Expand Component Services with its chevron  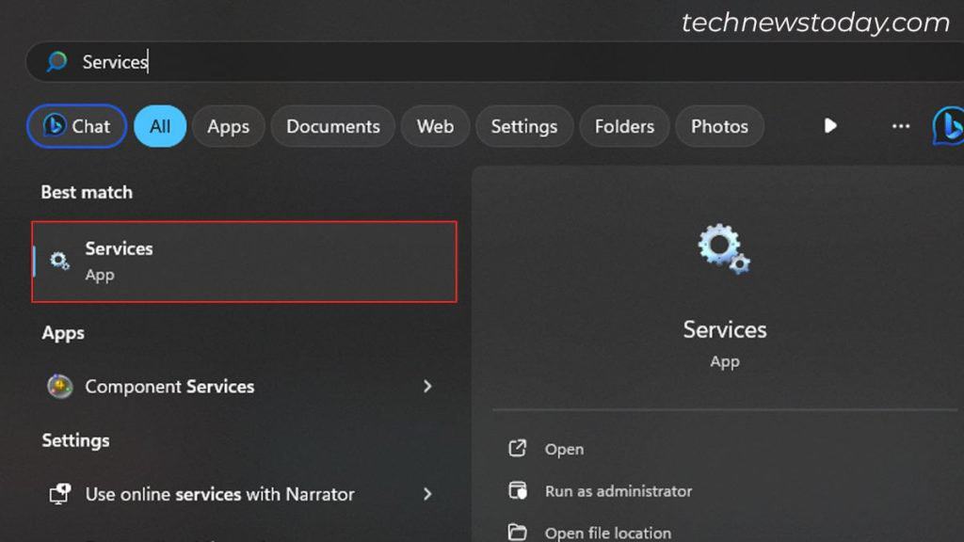tap(427, 387)
